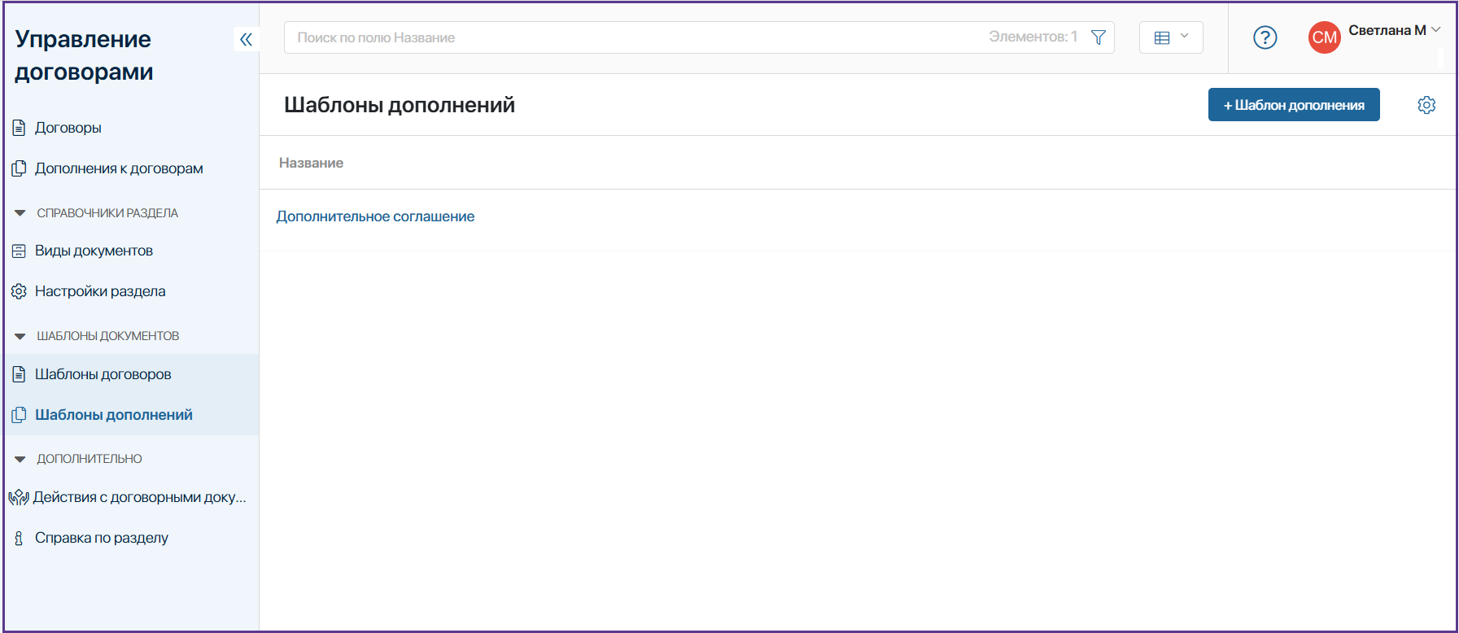
Task: Select Шаблоны дополнений in sidebar
Action: pyautogui.click(x=114, y=415)
